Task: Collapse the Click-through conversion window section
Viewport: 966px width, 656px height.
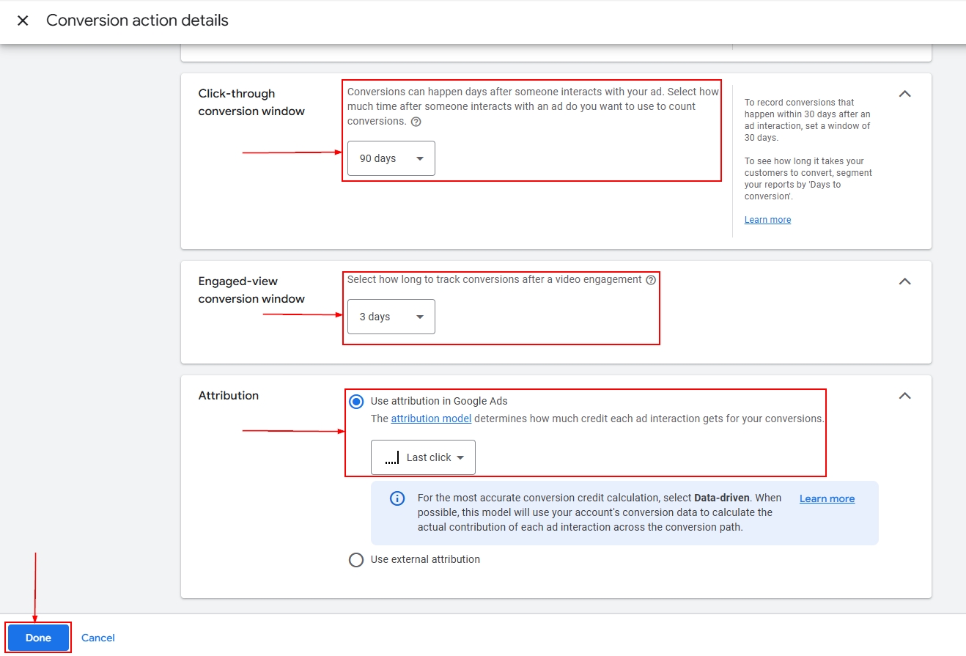Action: point(905,94)
